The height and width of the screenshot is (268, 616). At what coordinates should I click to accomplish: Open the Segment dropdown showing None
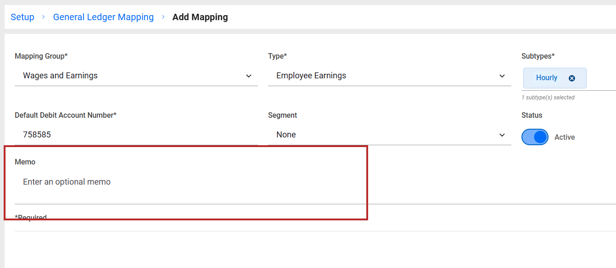390,135
